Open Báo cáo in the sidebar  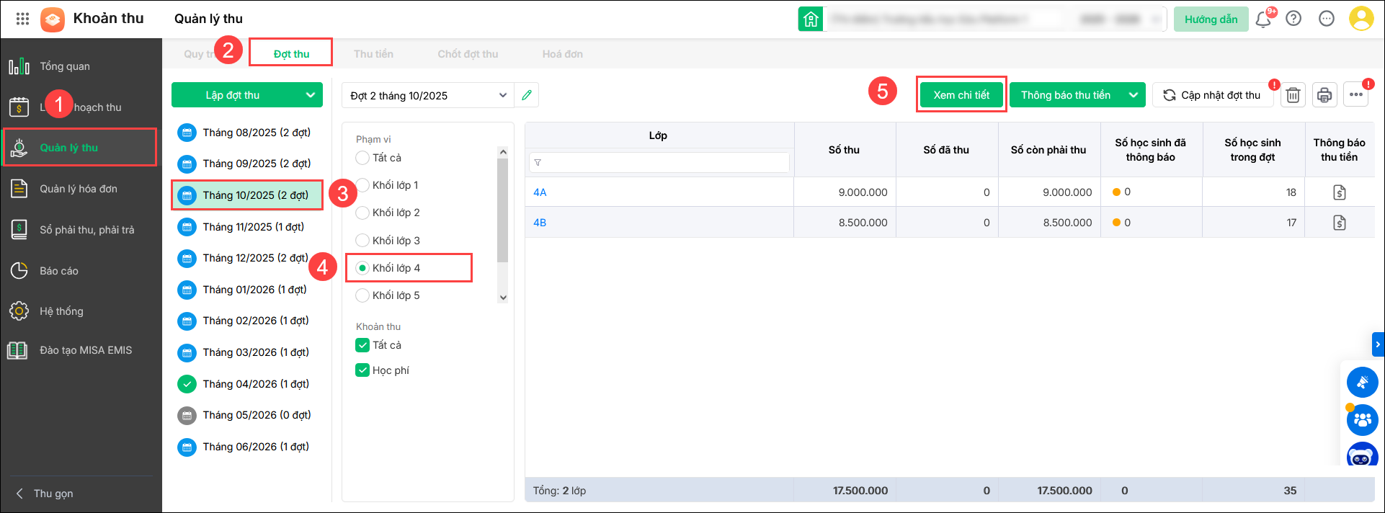point(59,271)
